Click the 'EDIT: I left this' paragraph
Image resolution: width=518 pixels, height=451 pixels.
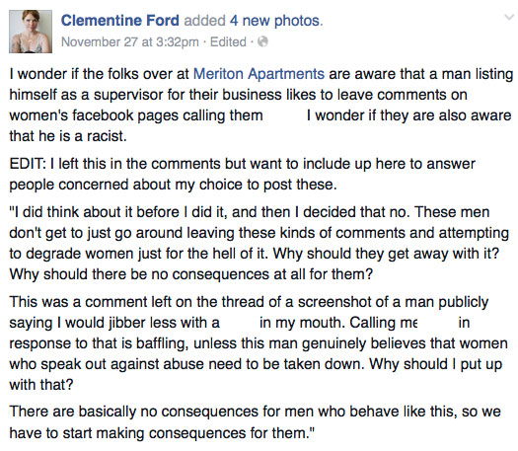point(242,174)
